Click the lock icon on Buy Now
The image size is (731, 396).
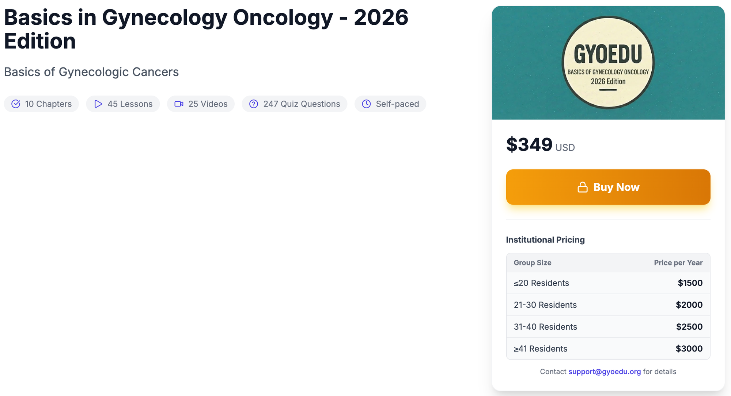[582, 187]
